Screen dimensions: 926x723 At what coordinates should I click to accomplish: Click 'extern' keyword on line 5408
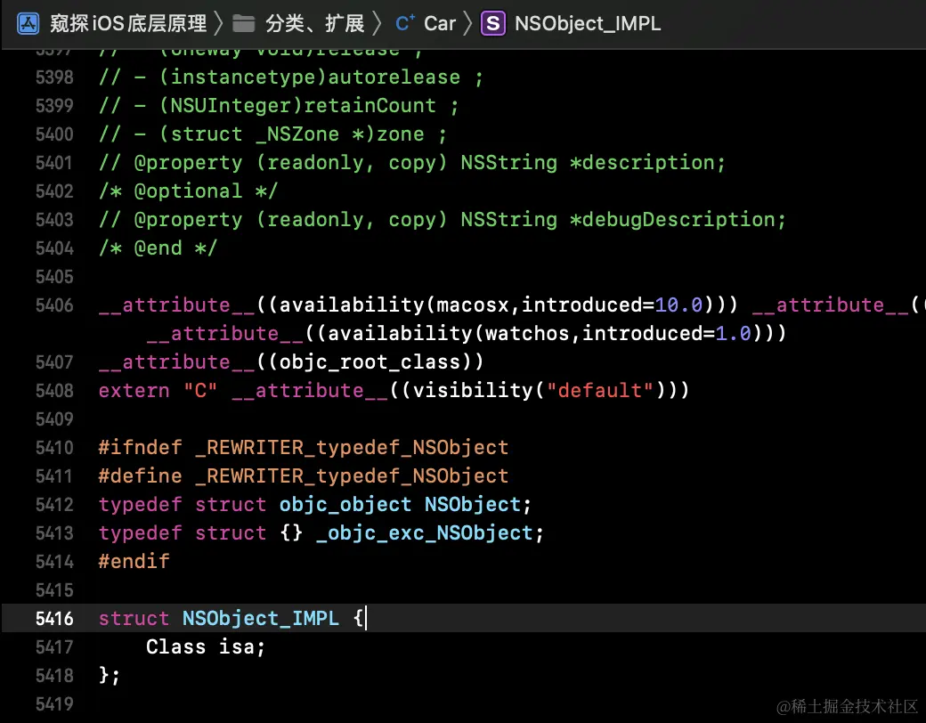[x=134, y=391]
